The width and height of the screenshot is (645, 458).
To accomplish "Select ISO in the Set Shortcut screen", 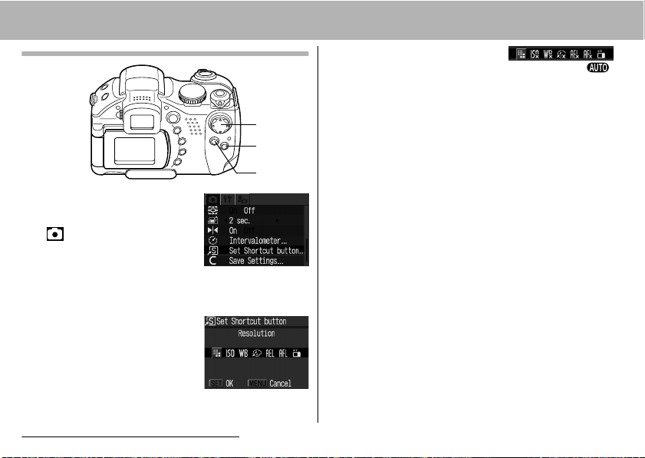I will tap(230, 353).
